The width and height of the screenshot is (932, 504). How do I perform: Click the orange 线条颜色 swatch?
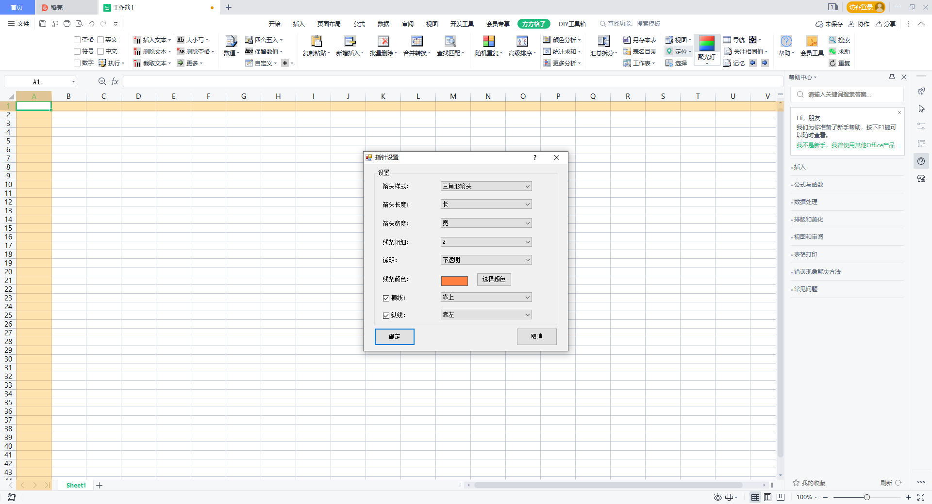click(454, 281)
